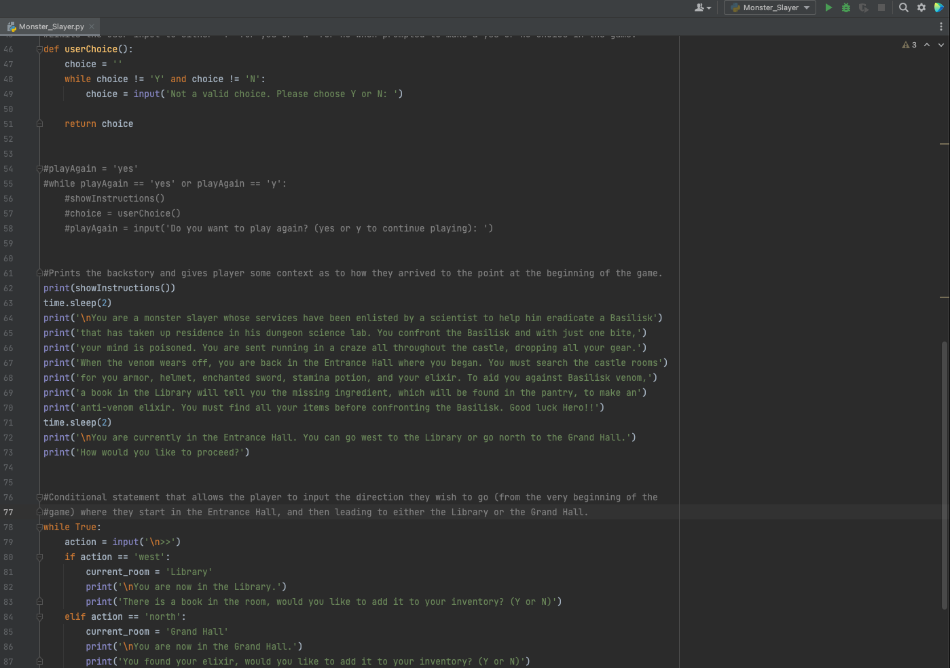This screenshot has width=950, height=668.
Task: Select the Run with Coverage icon
Action: click(864, 7)
